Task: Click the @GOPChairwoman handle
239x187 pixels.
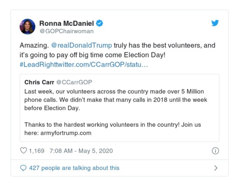Action: point(66,31)
